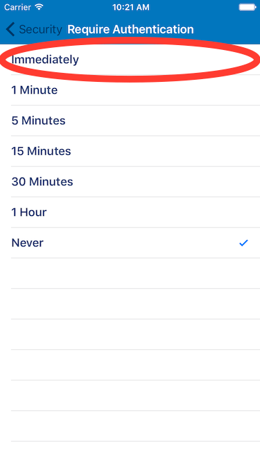The height and width of the screenshot is (463, 260).
Task: Select 1 Minute option
Action: (130, 90)
